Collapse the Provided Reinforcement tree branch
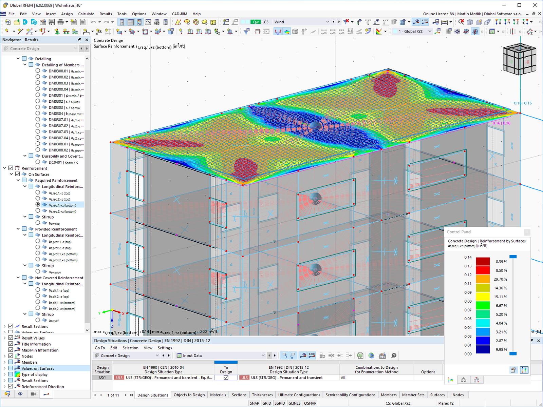This screenshot has width=543, height=407. tap(18, 229)
